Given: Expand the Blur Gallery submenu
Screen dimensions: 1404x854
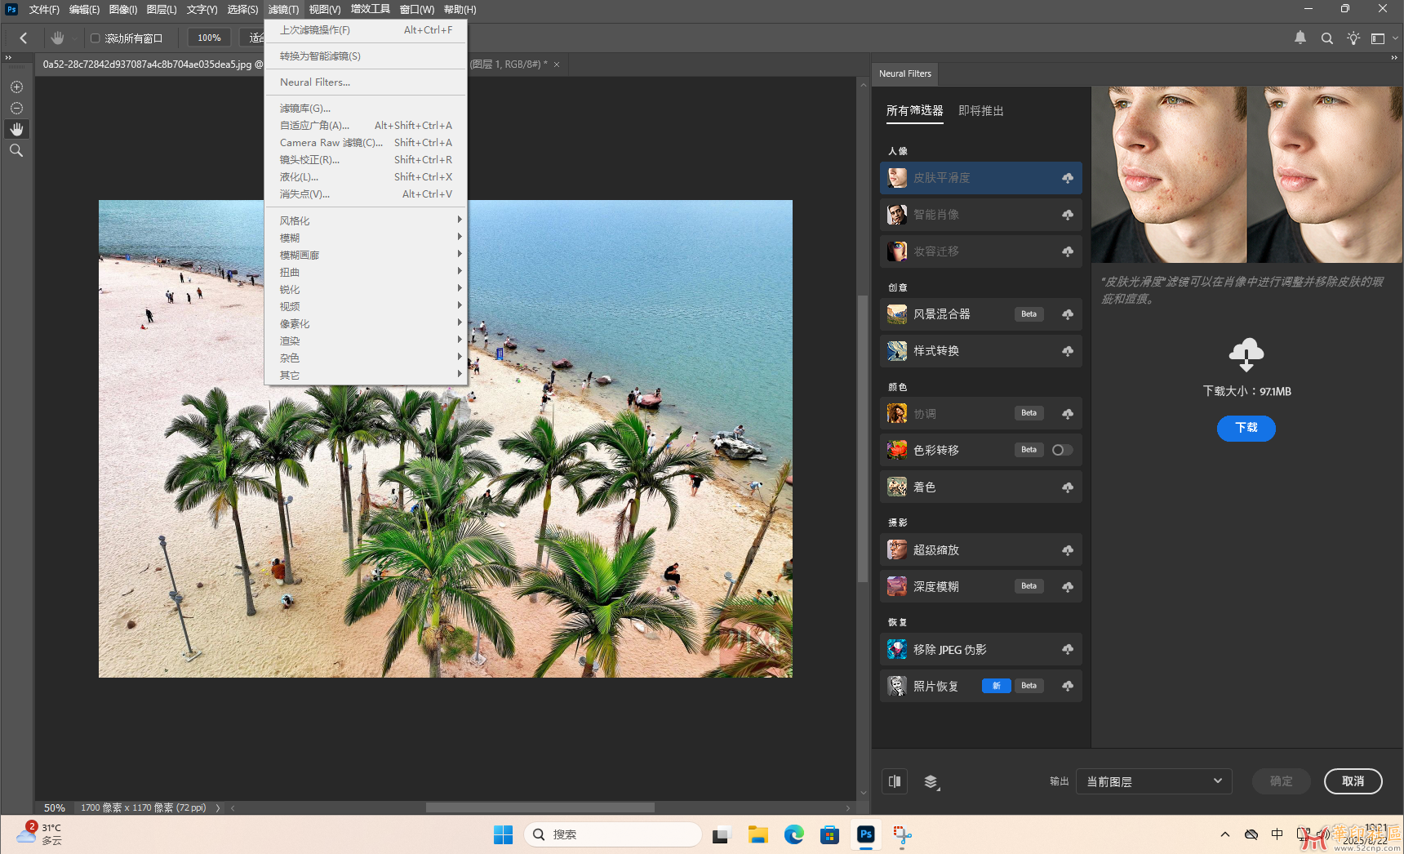Looking at the screenshot, I should click(x=365, y=255).
